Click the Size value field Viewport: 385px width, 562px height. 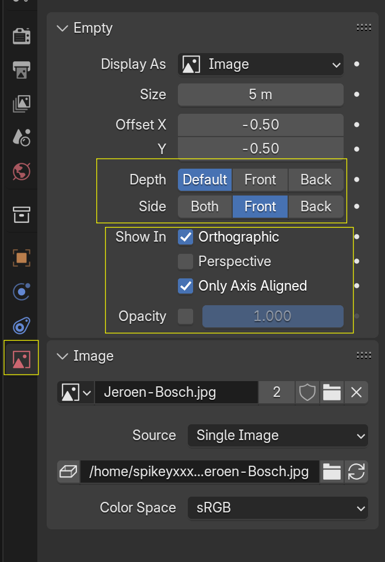click(x=260, y=95)
